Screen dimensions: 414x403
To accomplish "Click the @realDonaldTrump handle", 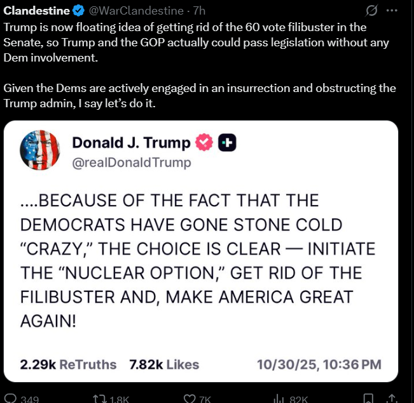I will coord(131,162).
